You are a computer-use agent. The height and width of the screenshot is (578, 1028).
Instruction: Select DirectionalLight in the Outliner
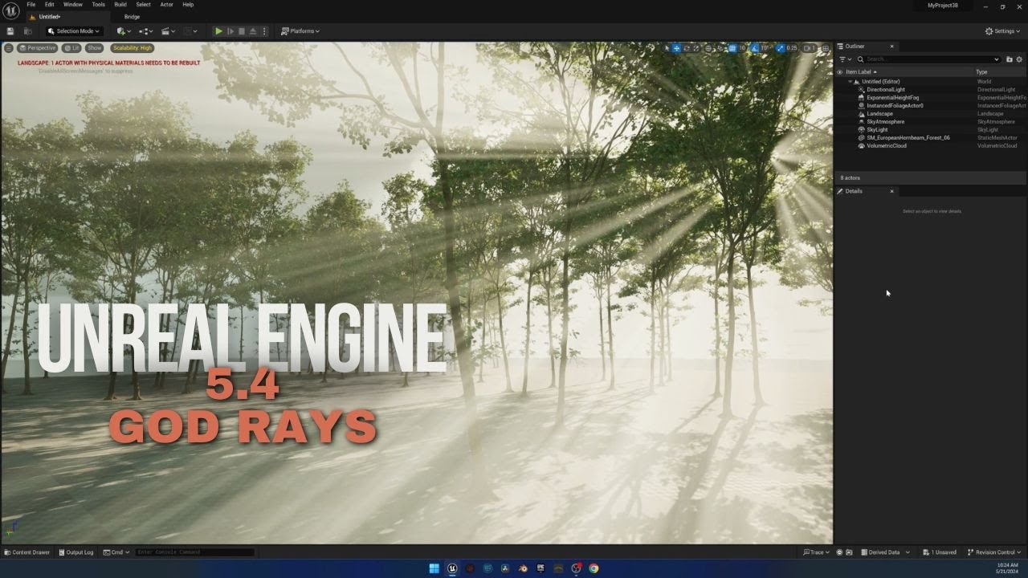tap(885, 90)
